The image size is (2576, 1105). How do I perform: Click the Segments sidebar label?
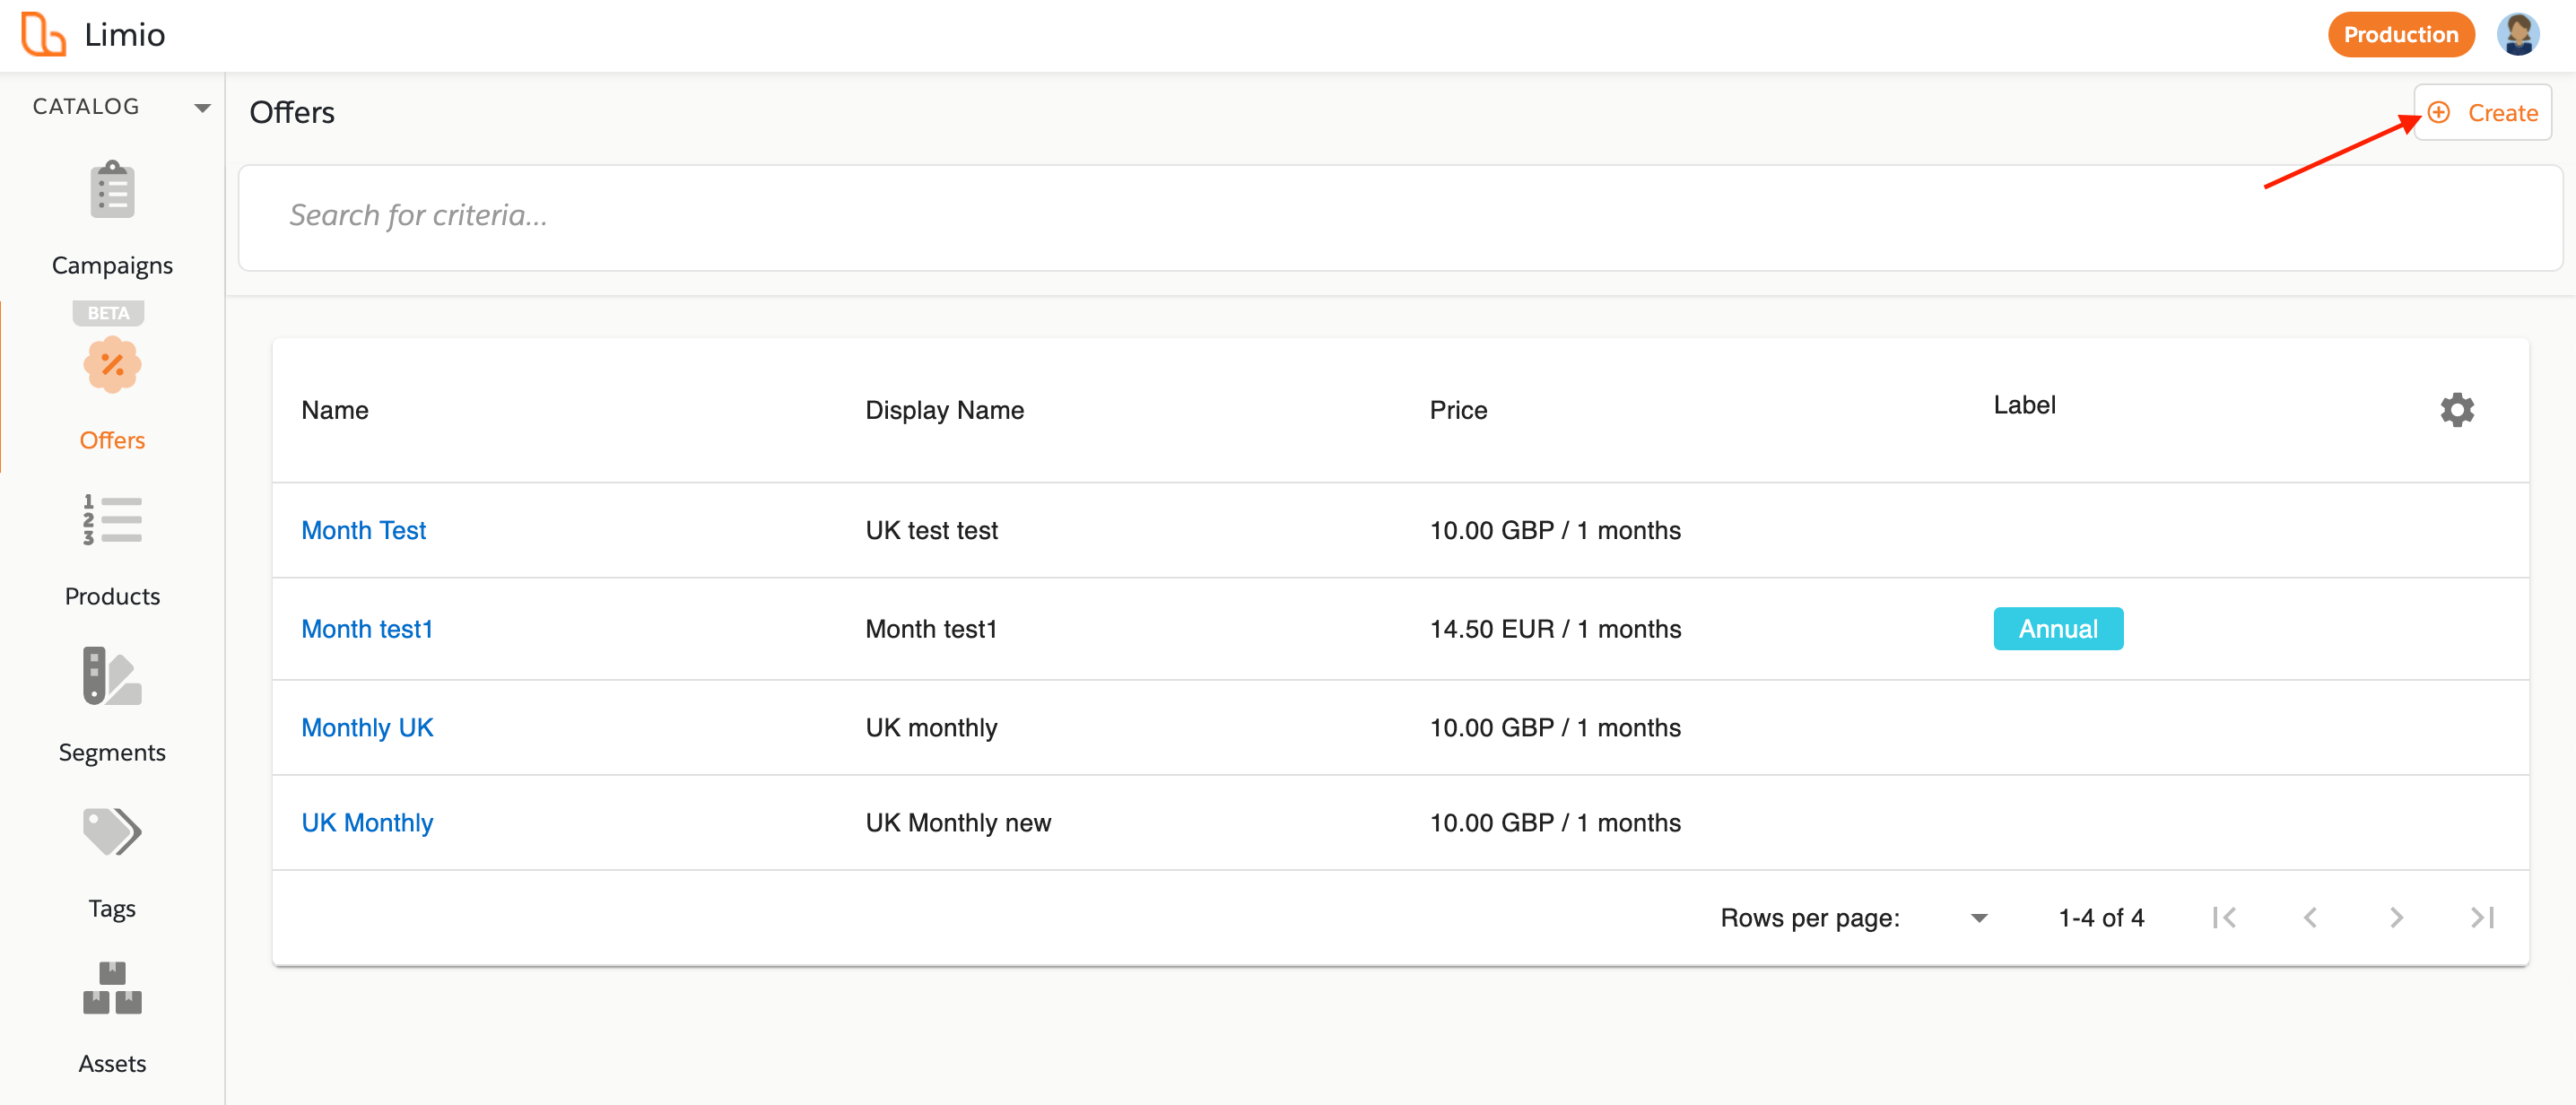pos(112,752)
